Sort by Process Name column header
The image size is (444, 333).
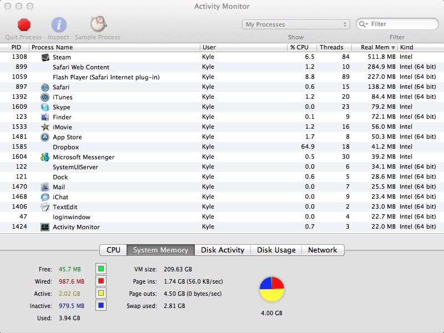point(114,47)
